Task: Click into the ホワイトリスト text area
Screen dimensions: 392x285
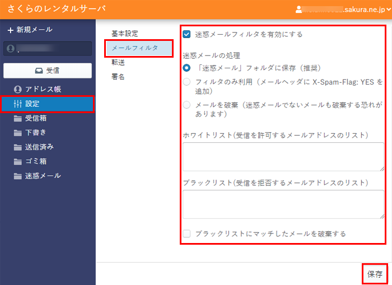Action: pos(283,157)
